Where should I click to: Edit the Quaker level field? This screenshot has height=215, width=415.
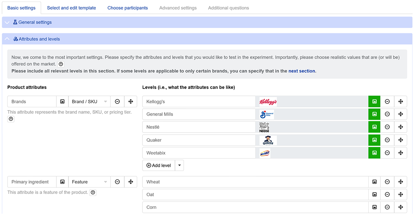point(199,140)
